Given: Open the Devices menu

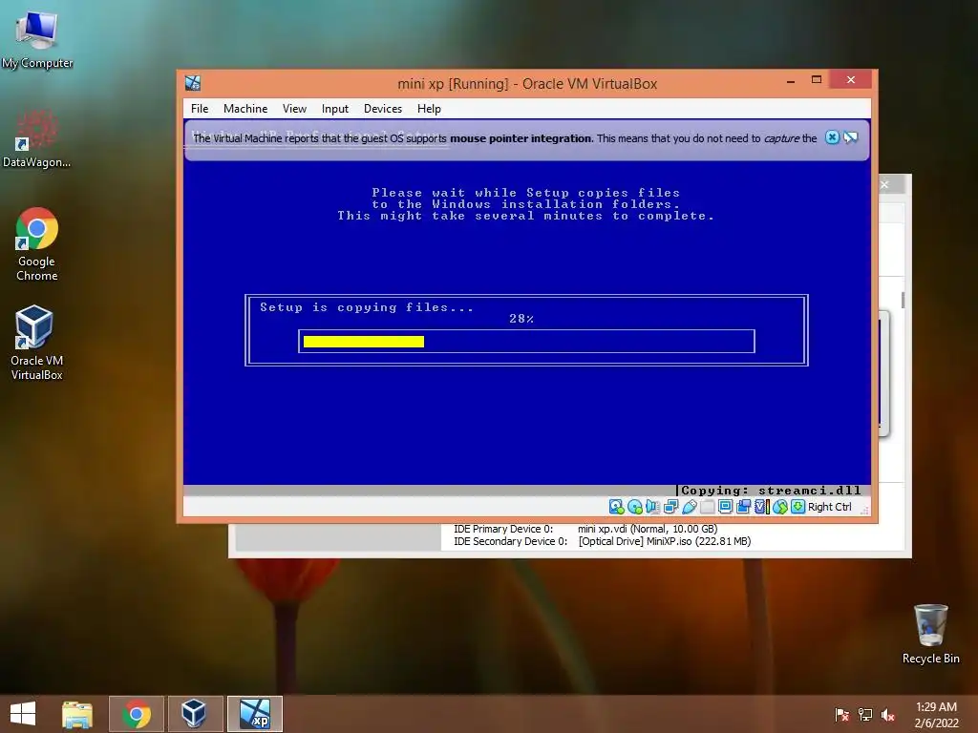Looking at the screenshot, I should [x=383, y=109].
